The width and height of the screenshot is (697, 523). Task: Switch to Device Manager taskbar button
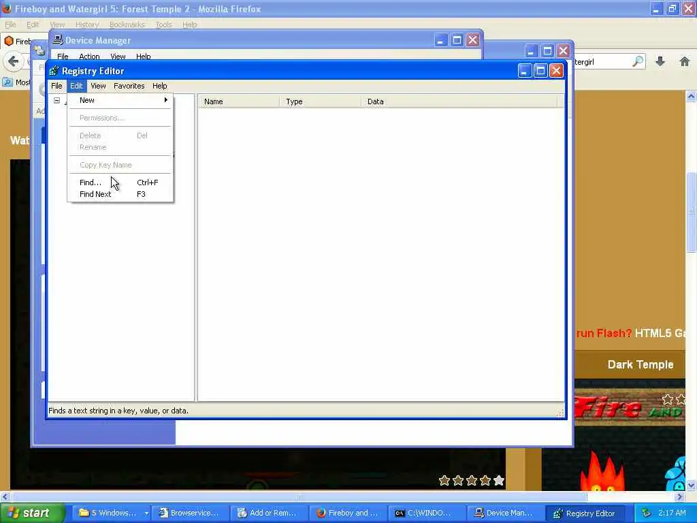coord(506,513)
